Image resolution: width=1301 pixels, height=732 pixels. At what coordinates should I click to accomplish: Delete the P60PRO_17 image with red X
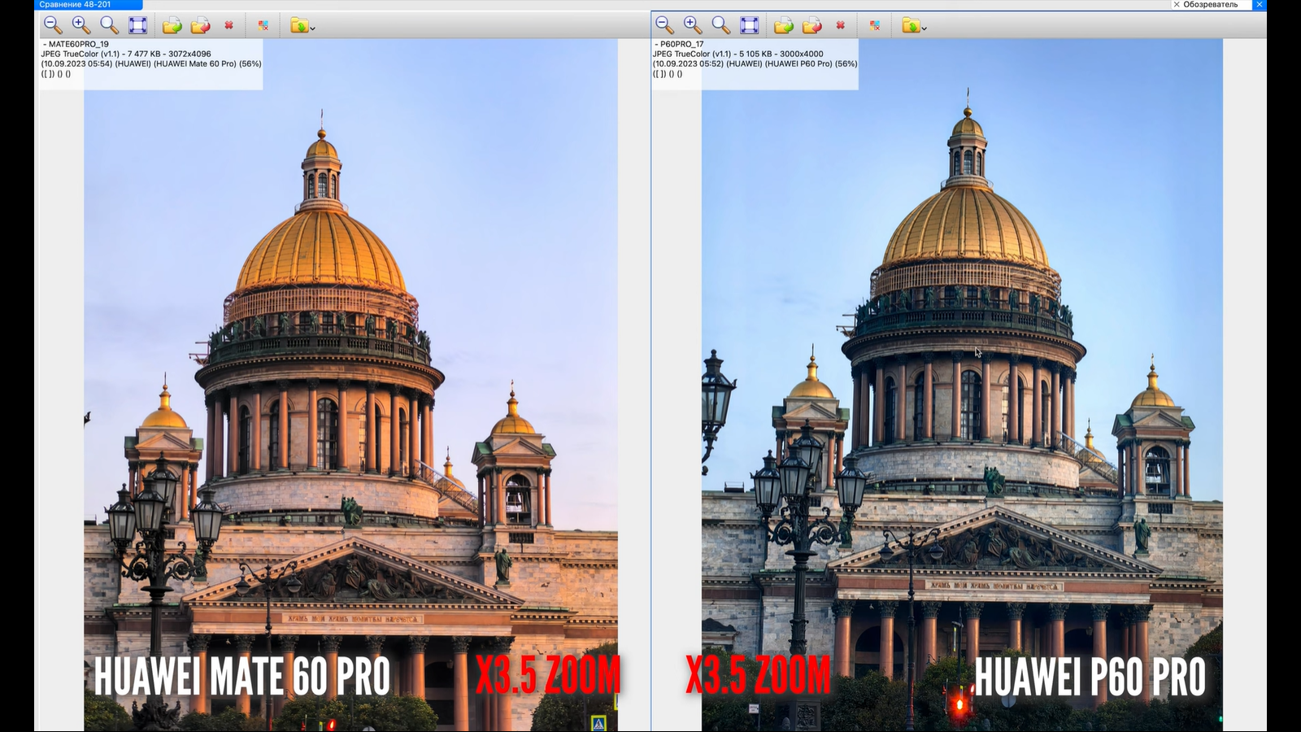pos(841,25)
